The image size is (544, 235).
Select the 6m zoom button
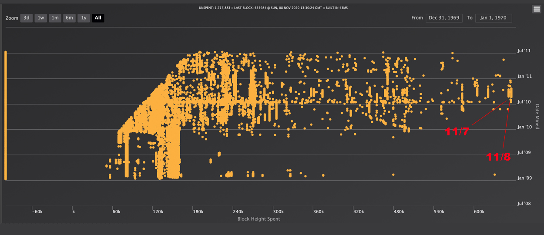pyautogui.click(x=69, y=18)
